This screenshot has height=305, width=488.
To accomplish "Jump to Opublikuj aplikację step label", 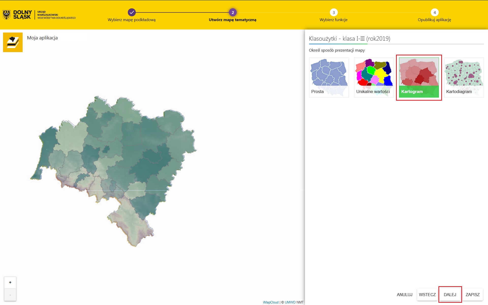I will click(434, 20).
